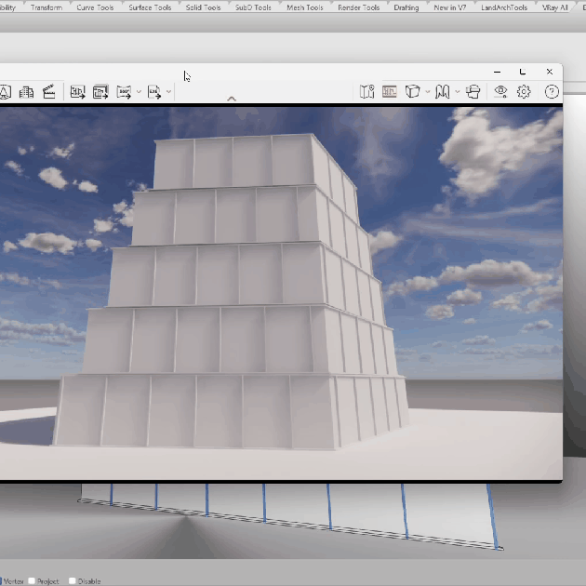Viewport: 586px width, 586px height.
Task: Open the help question mark icon
Action: pyautogui.click(x=552, y=91)
